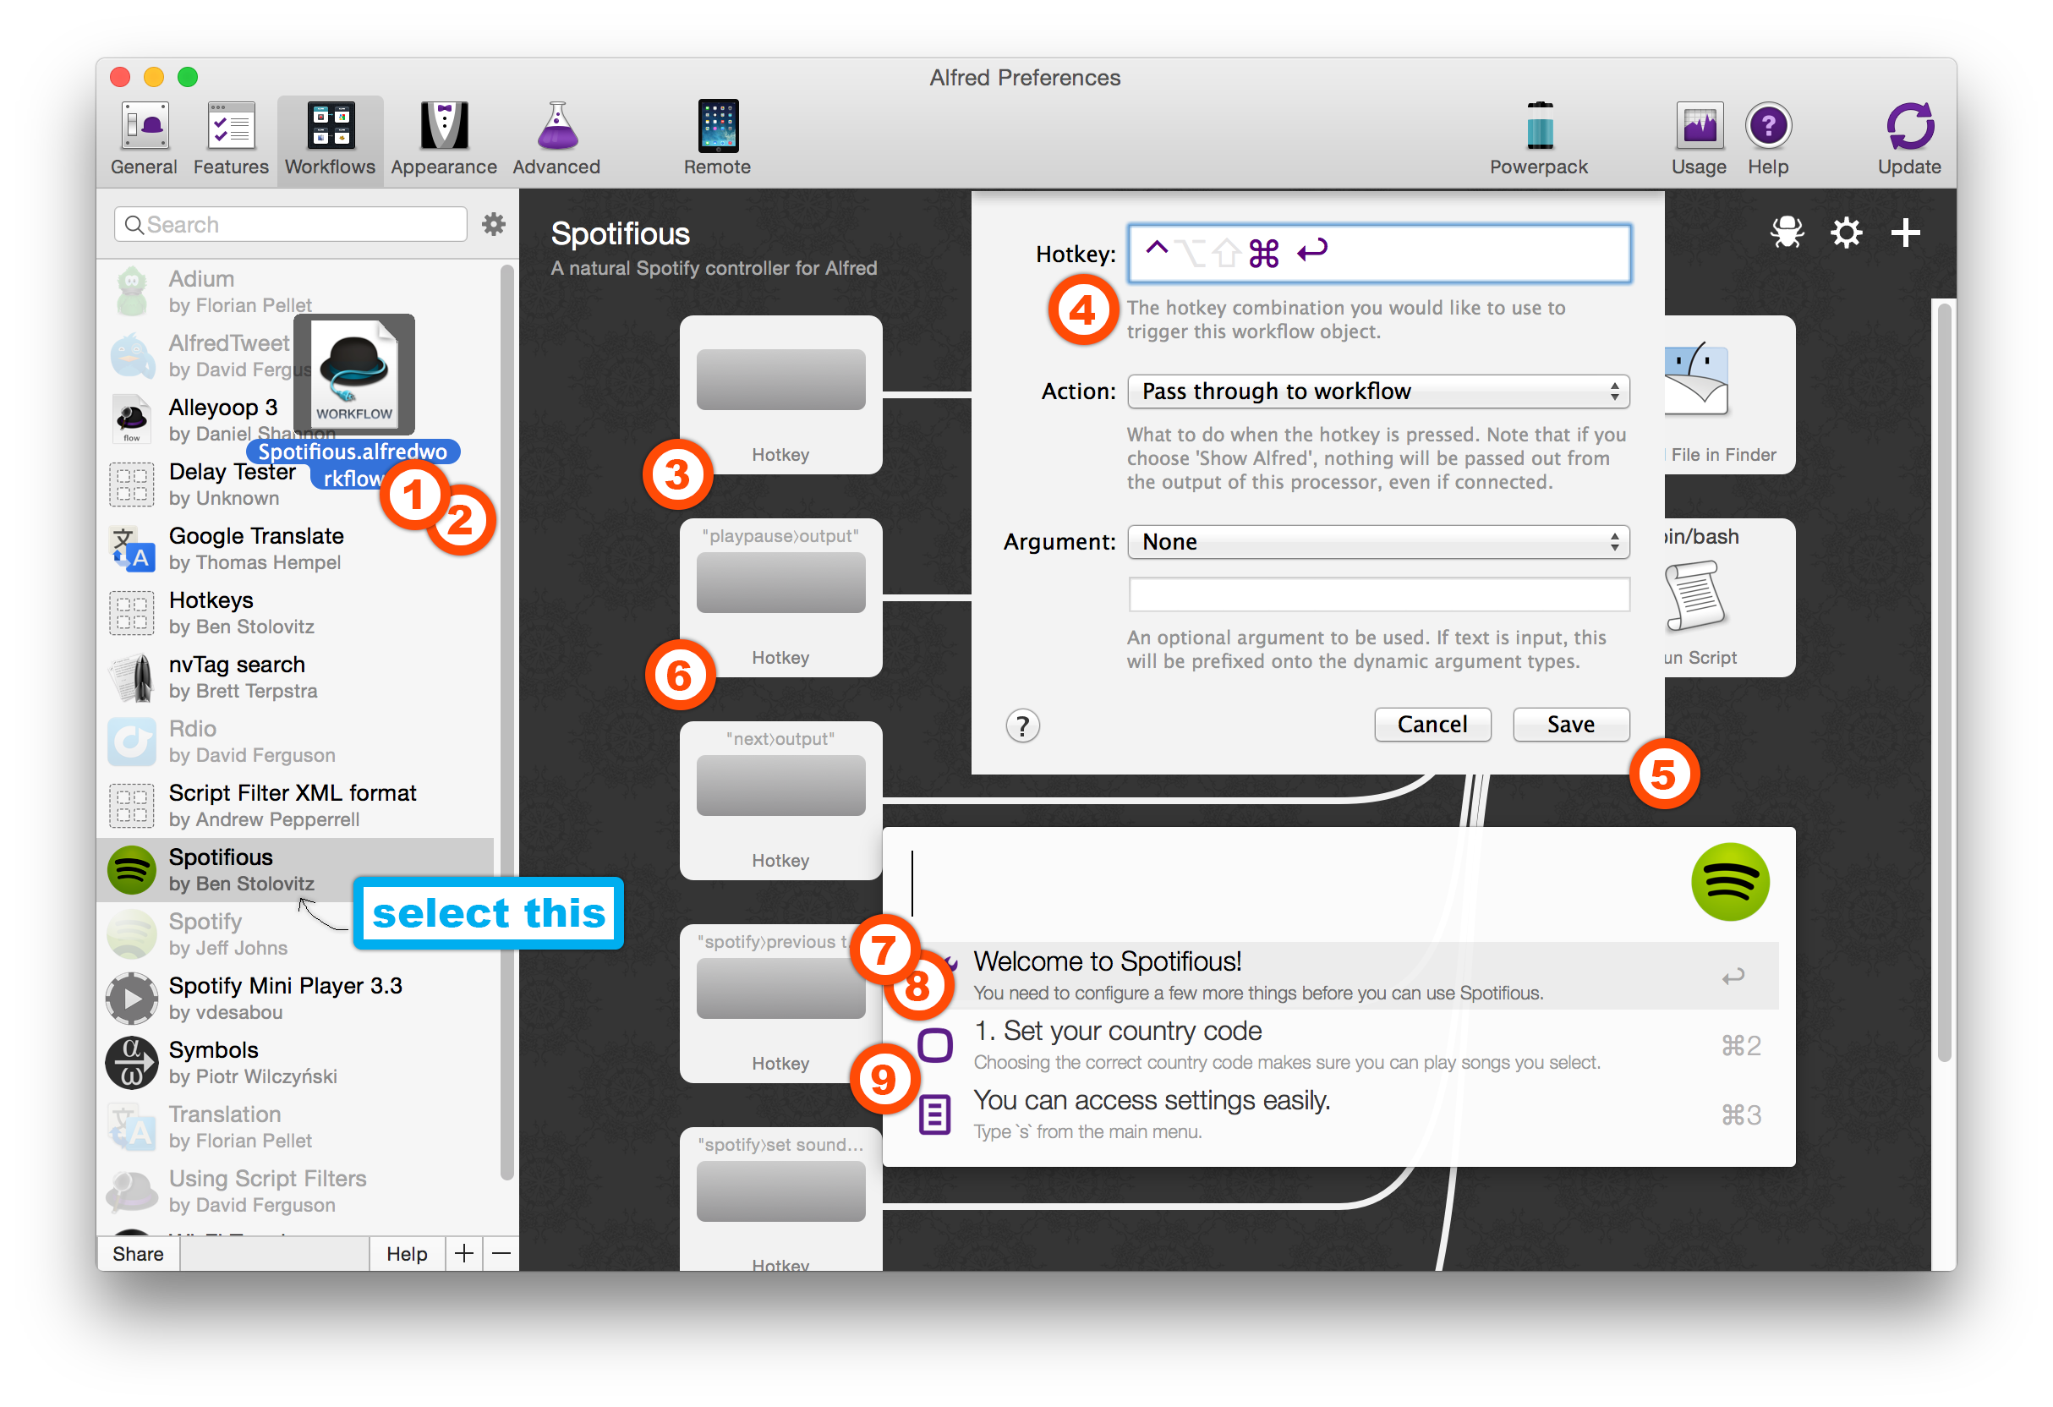Viewport: 2053px width, 1407px height.
Task: Click the Share button below workflow list
Action: (138, 1254)
